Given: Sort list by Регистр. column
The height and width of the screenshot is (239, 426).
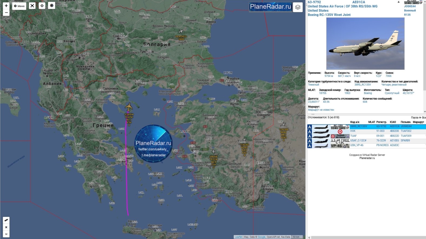Looking at the screenshot, I should tap(381, 122).
